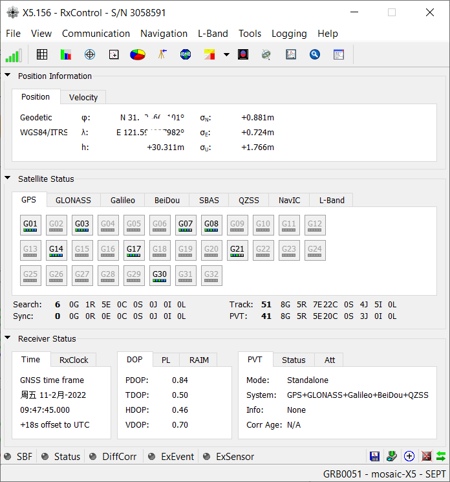
Task: Open dropdown arrow beside spectrum icon
Action: (226, 55)
